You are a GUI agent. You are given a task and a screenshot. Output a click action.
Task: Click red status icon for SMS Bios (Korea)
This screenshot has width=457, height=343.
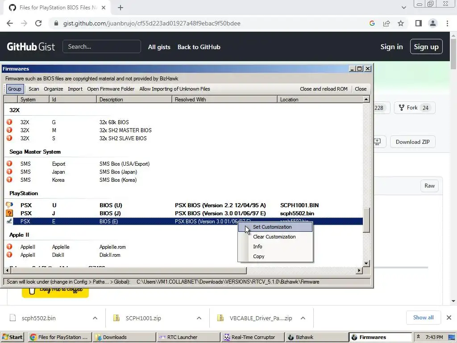pyautogui.click(x=10, y=180)
